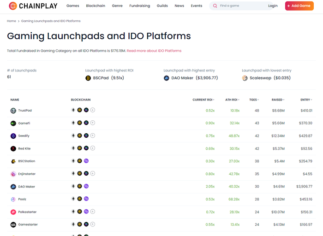The image size is (323, 236).
Task: Open the News menu
Action: (179, 6)
